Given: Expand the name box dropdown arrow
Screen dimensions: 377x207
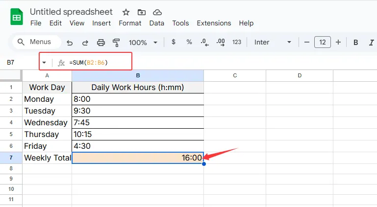Looking at the screenshot, I should (x=44, y=63).
